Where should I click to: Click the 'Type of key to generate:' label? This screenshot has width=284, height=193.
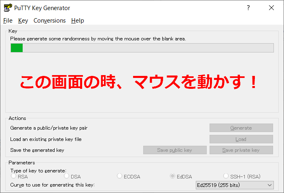38,171
